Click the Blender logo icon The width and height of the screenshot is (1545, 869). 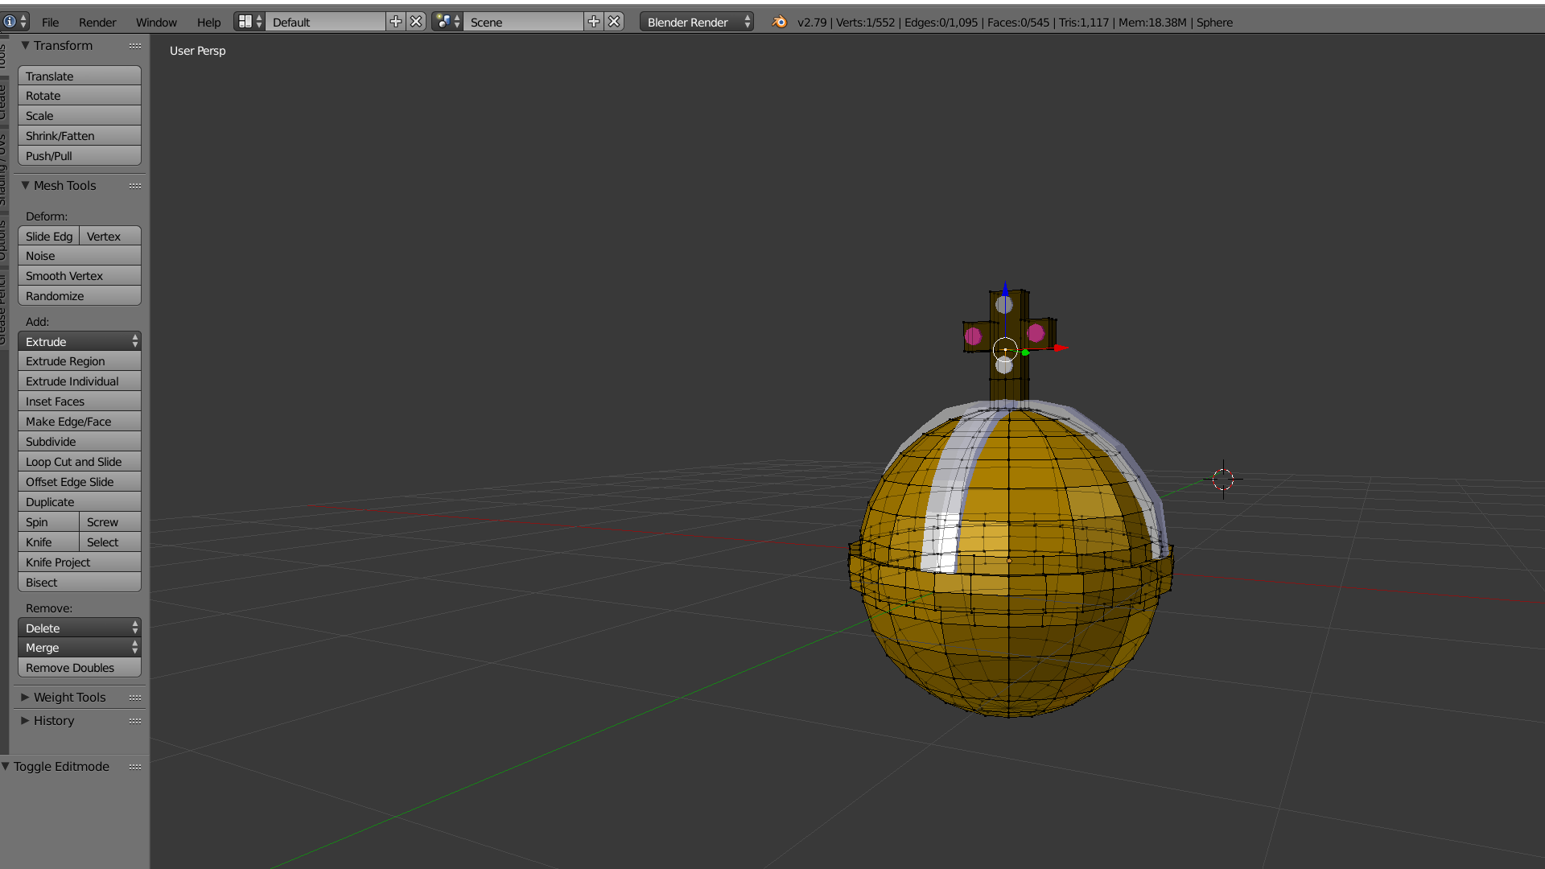coord(779,22)
